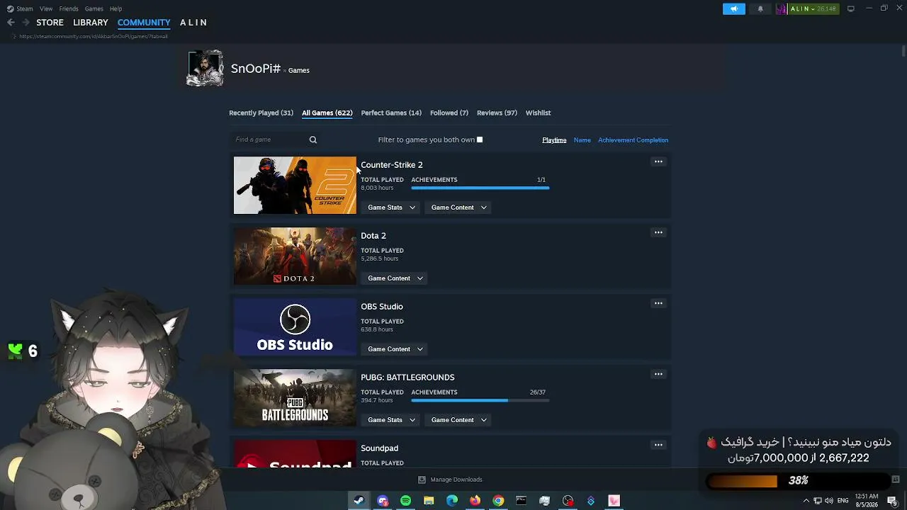
Task: Open the three-dot menu for Counter-Strike 2
Action: (x=658, y=161)
